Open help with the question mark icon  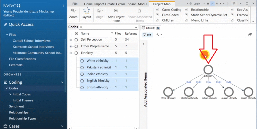228,4
